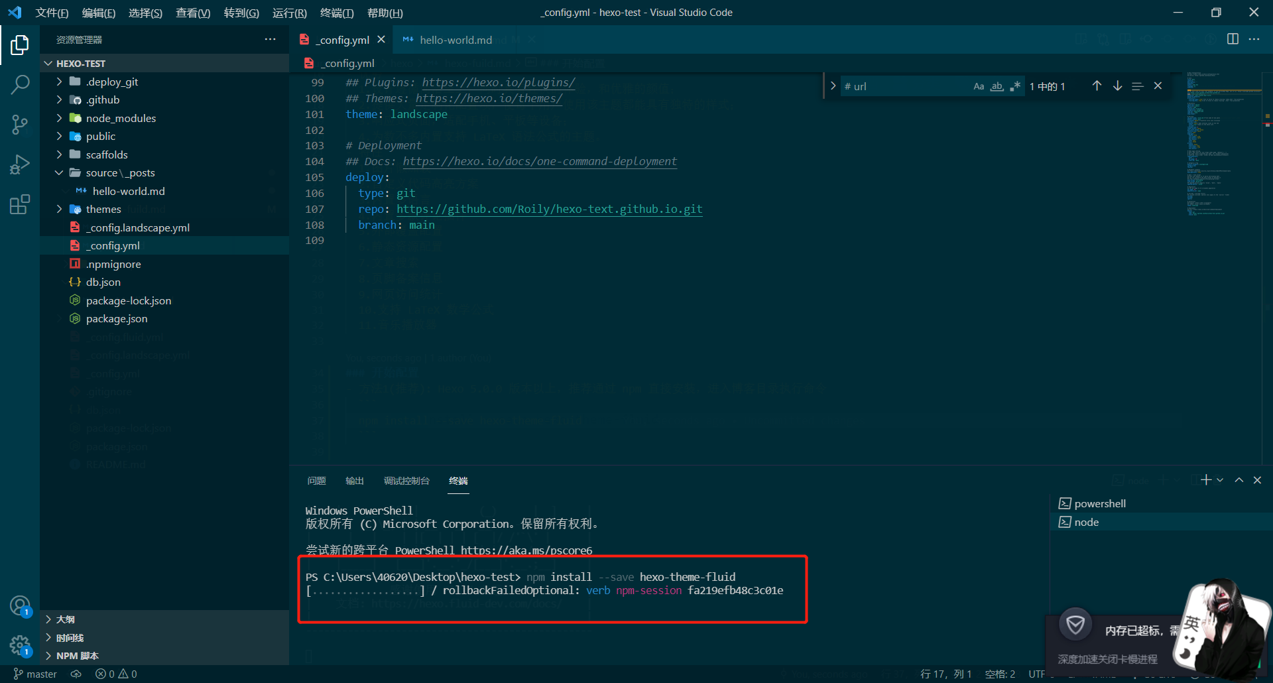Open package.json file
This screenshot has height=683, width=1273.
(x=164, y=318)
